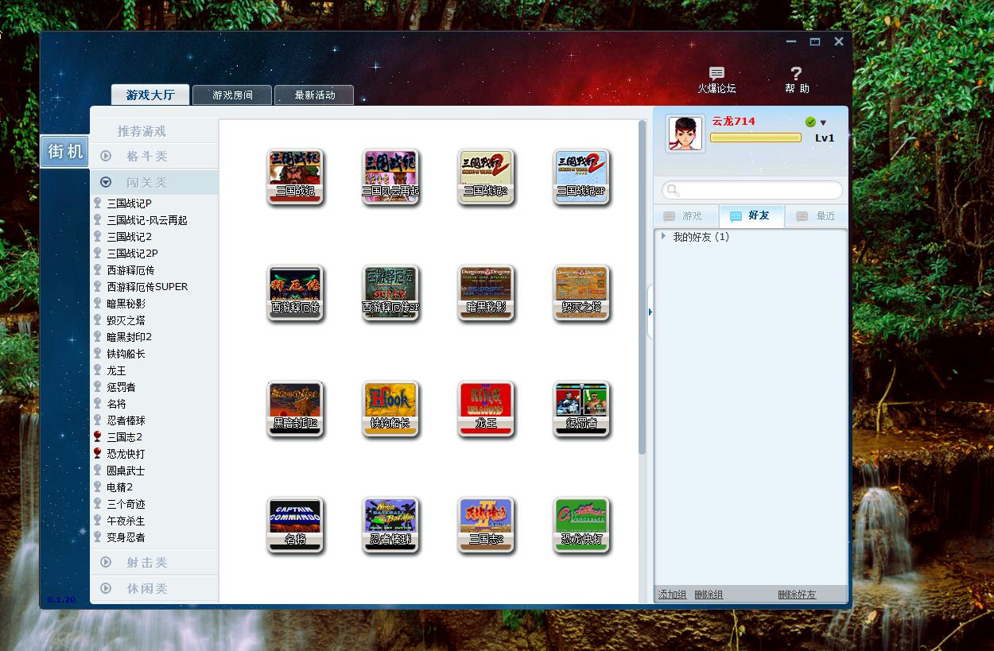Viewport: 994px width, 651px height.
Task: Open the 三国战纪 game icon
Action: coord(295,176)
